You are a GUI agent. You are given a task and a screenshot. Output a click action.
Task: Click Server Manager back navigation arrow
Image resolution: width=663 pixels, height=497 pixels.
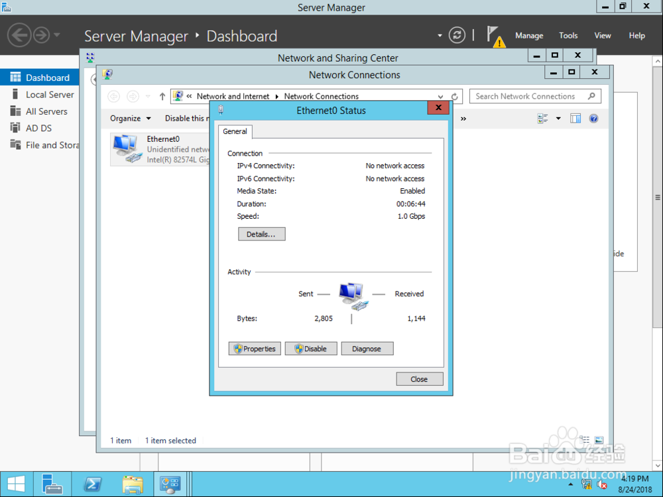[x=19, y=35]
